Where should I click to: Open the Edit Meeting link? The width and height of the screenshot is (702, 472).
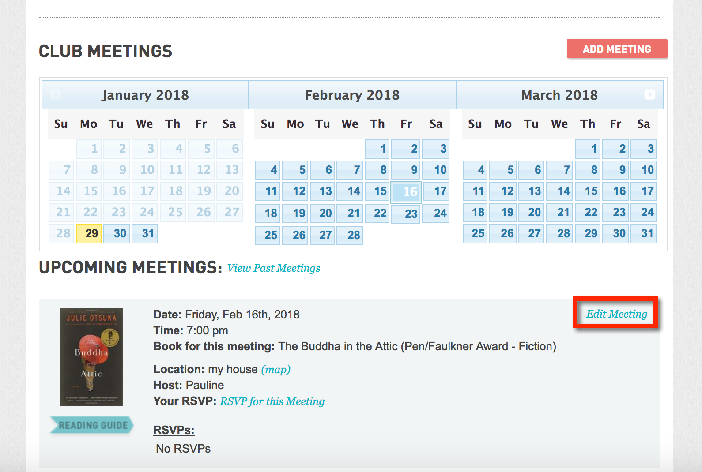[x=616, y=314]
